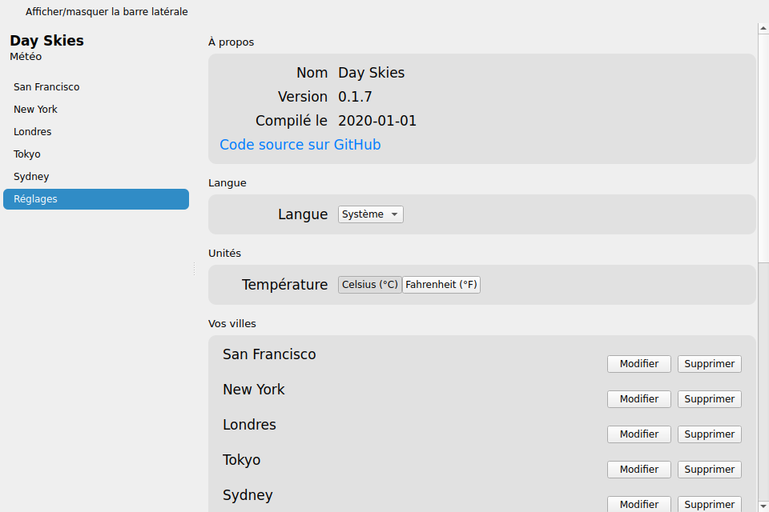The height and width of the screenshot is (512, 769).
Task: Go to Sydney in the sidebar
Action: [96, 176]
